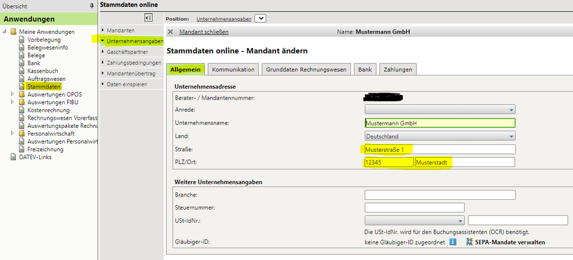The image size is (573, 260).
Task: Open the tree item named Bank
Action: (x=34, y=63)
